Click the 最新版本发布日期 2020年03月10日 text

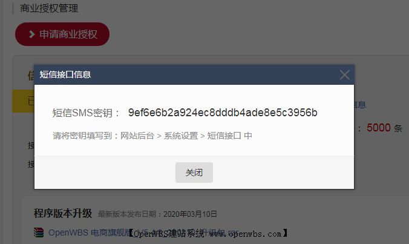pos(157,214)
